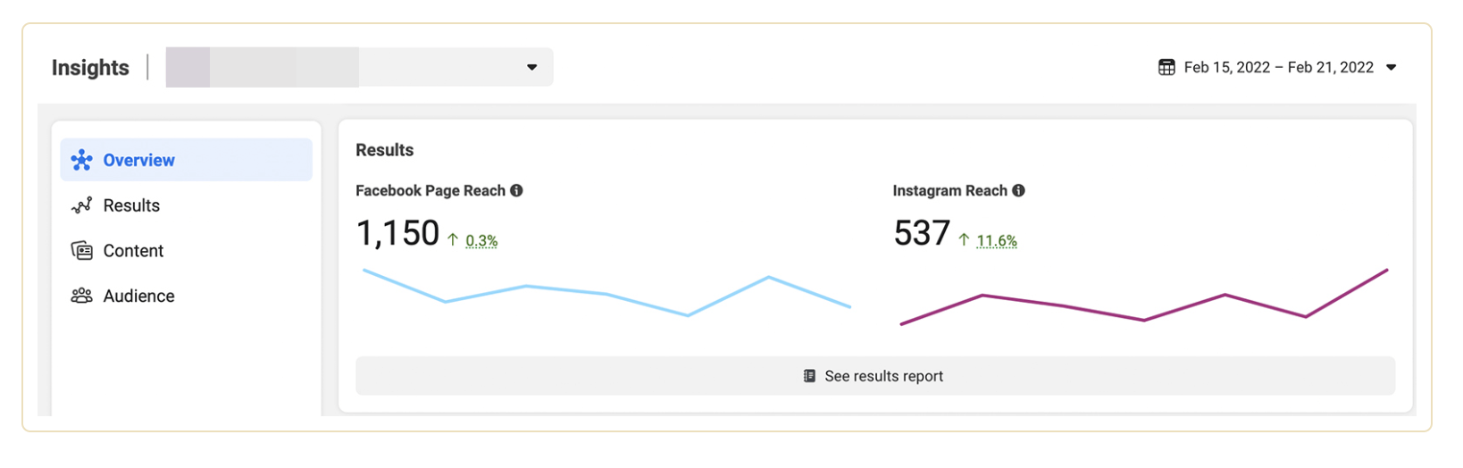This screenshot has height=468, width=1463.
Task: Go to the Content section
Action: [133, 251]
